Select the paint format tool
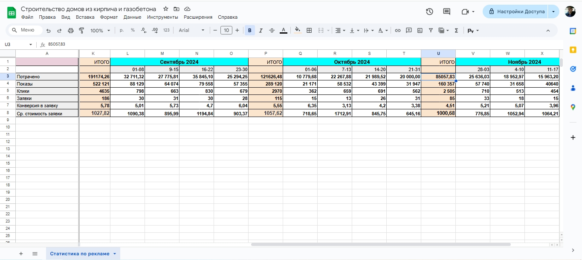 pyautogui.click(x=81, y=31)
